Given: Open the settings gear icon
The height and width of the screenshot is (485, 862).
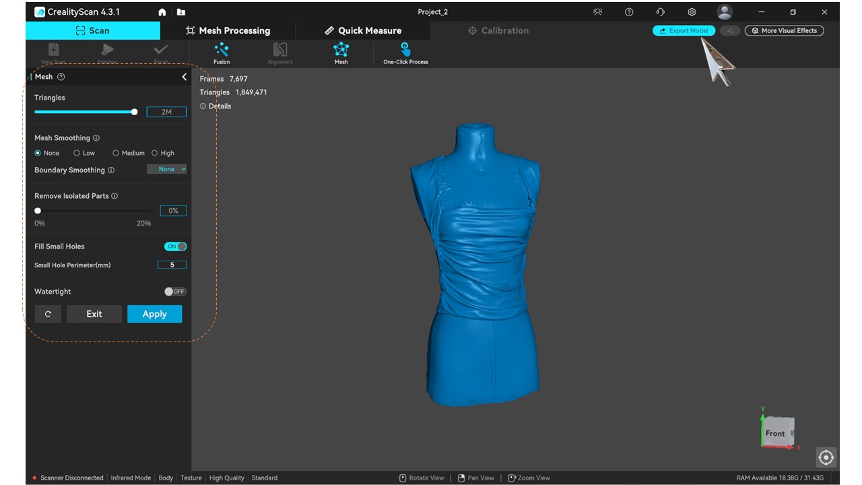Looking at the screenshot, I should tap(692, 12).
